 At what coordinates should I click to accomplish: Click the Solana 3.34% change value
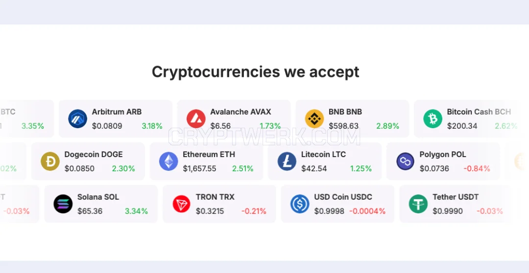(136, 211)
